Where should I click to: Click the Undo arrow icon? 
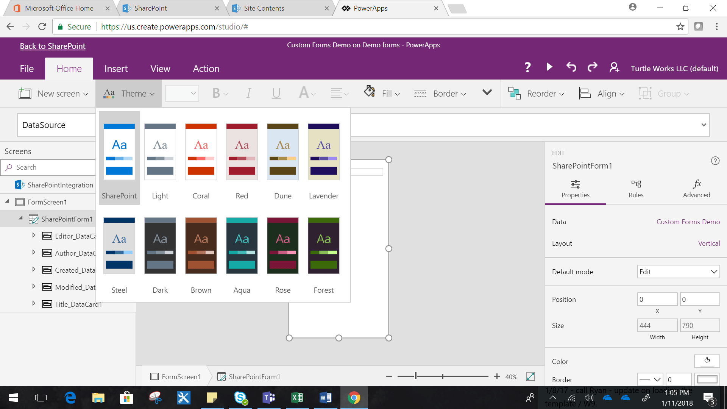point(571,67)
